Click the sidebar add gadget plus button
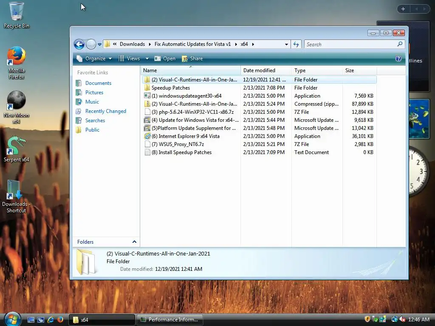 (x=403, y=9)
